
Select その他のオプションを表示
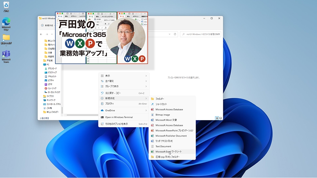(x=124, y=124)
